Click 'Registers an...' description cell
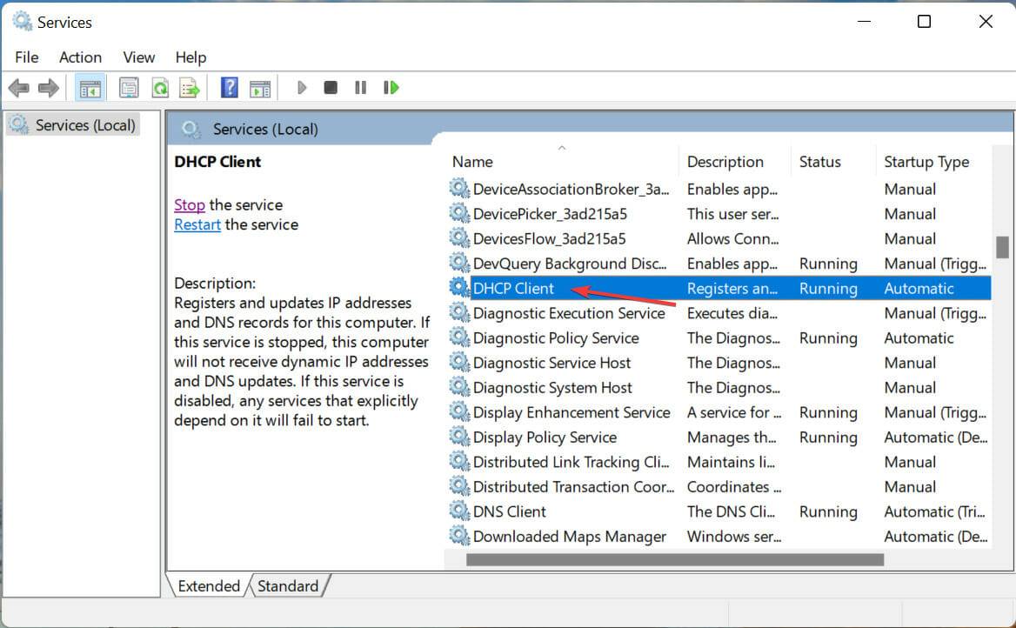1016x628 pixels. click(732, 289)
